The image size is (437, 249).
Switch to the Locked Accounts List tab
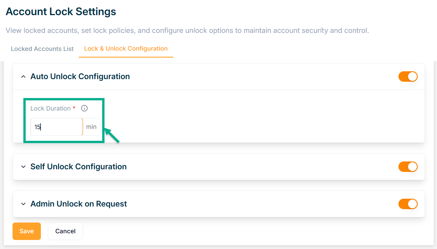(x=42, y=49)
